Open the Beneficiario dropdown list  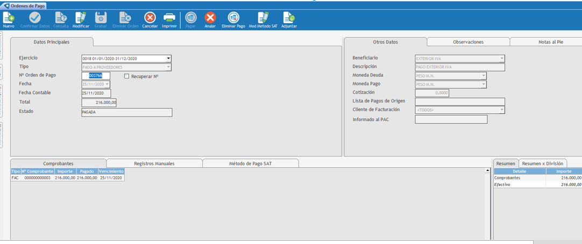(501, 59)
